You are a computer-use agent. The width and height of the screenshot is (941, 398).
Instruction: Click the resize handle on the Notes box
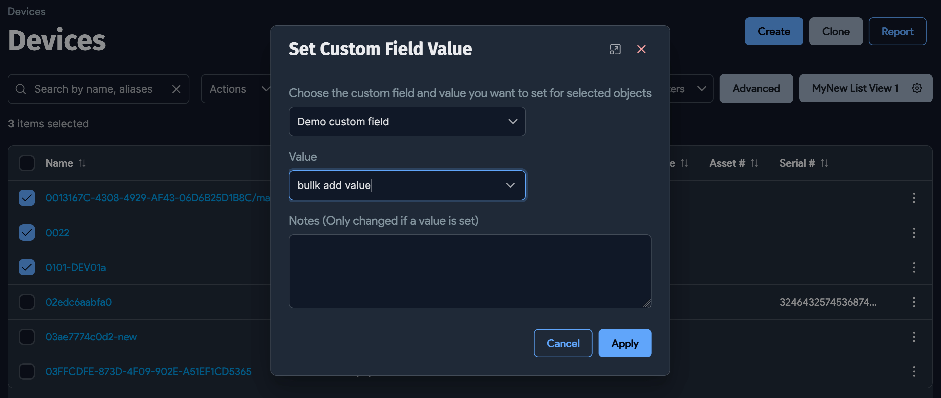(647, 303)
